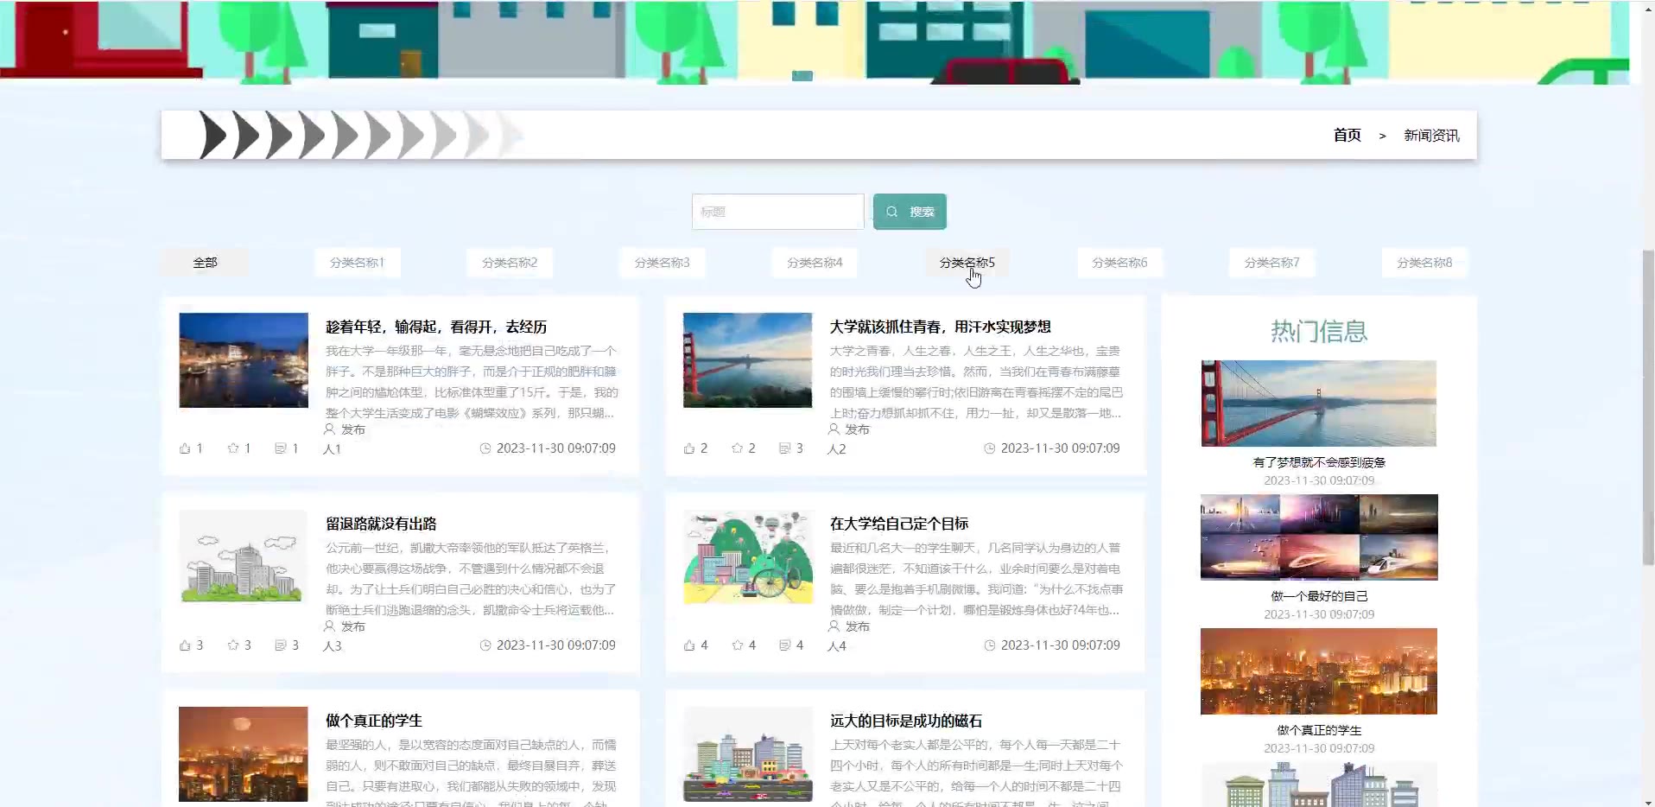Viewport: 1655px width, 807px height.
Task: Select the 全部 category tab
Action: pos(205,263)
